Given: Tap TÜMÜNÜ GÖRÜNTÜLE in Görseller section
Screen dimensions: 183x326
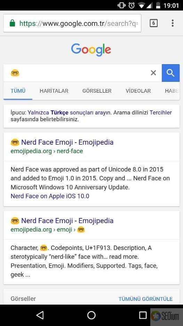Looking at the screenshot, I should tap(146, 299).
